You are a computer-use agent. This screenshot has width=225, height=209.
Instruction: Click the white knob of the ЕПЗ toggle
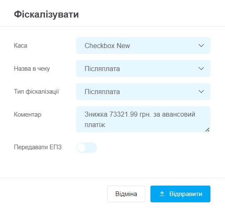point(81,148)
